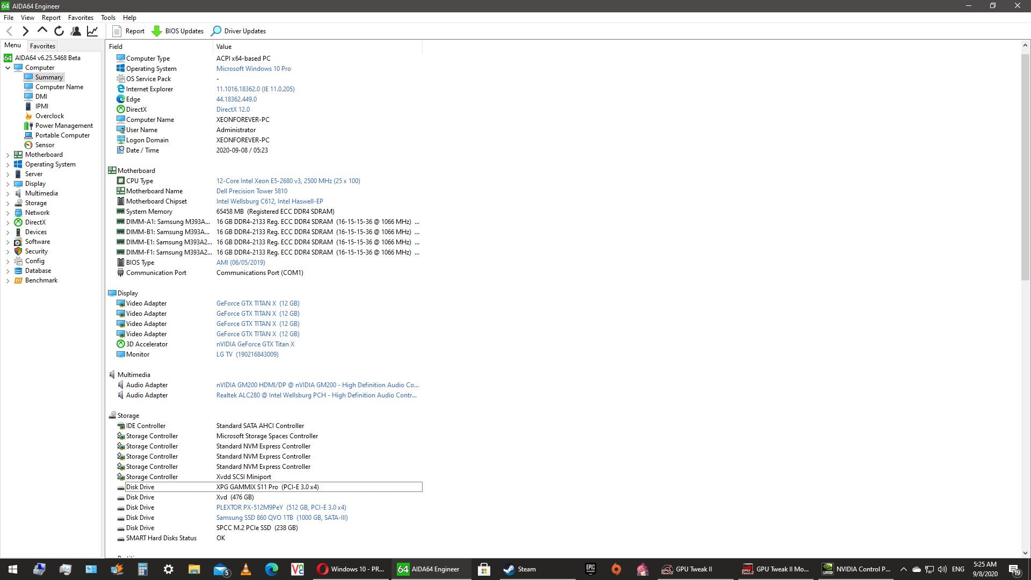Select the Devices icon in tree

[18, 232]
